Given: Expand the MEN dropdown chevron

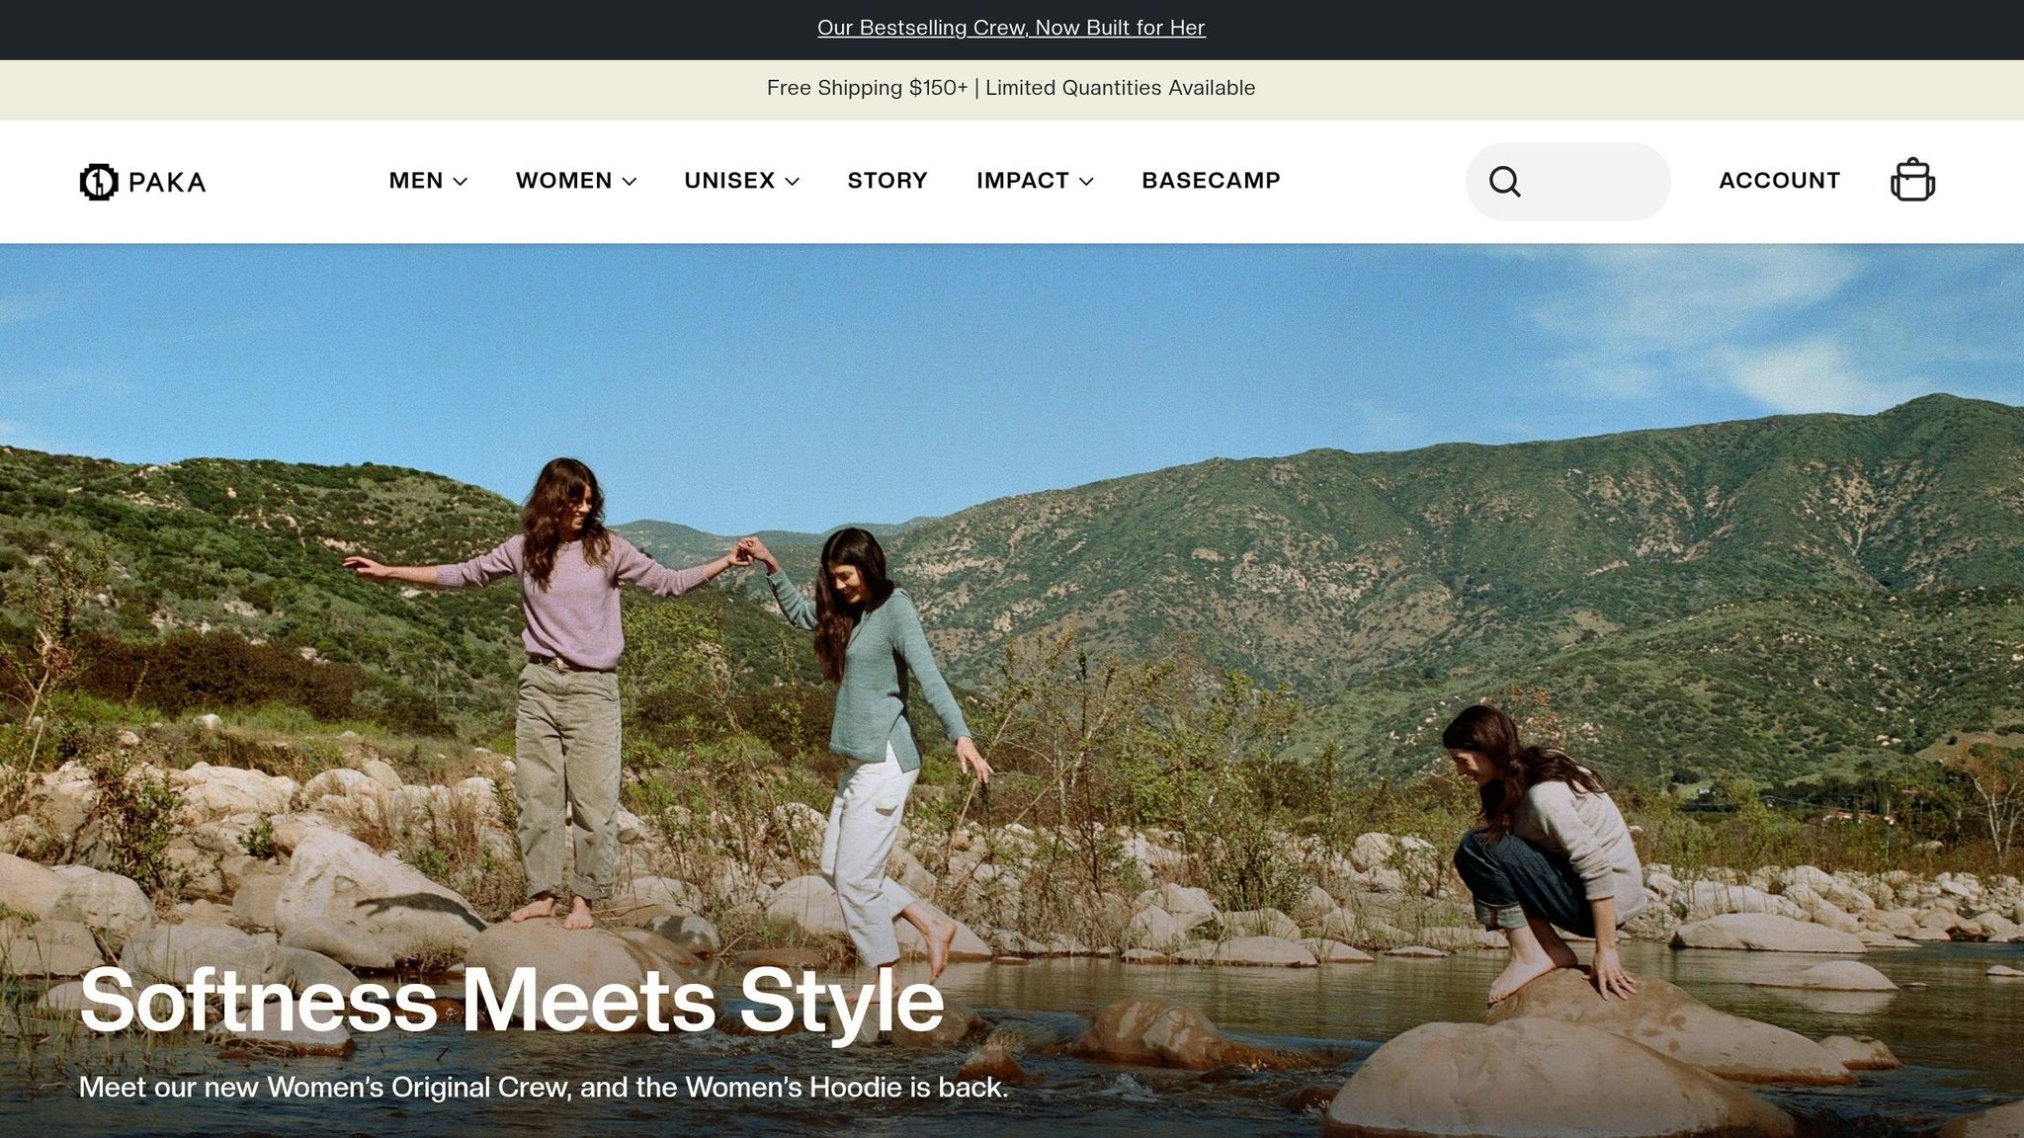Looking at the screenshot, I should point(461,182).
